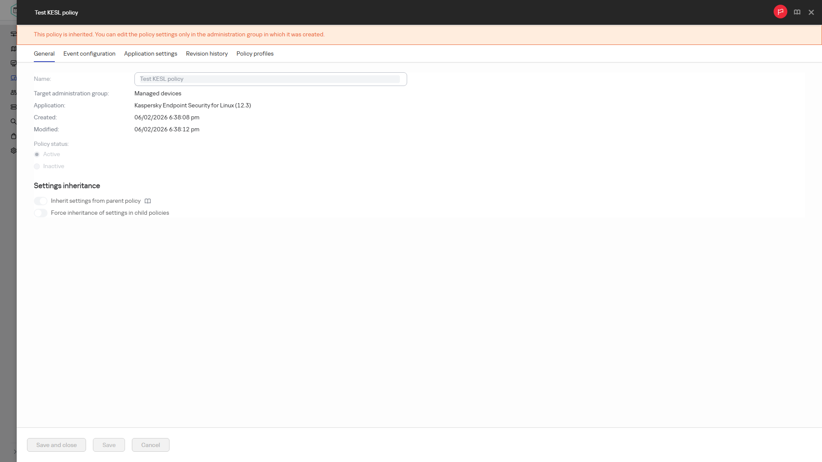Select the Inactive policy status radio
This screenshot has width=822, height=462.
coord(37,166)
